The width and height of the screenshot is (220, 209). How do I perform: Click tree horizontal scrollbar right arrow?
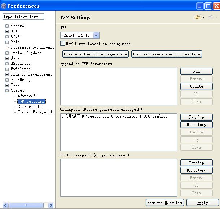[x=51, y=205]
